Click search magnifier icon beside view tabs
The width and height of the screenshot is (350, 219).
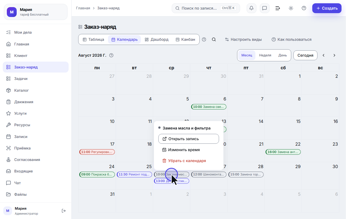[x=214, y=39]
